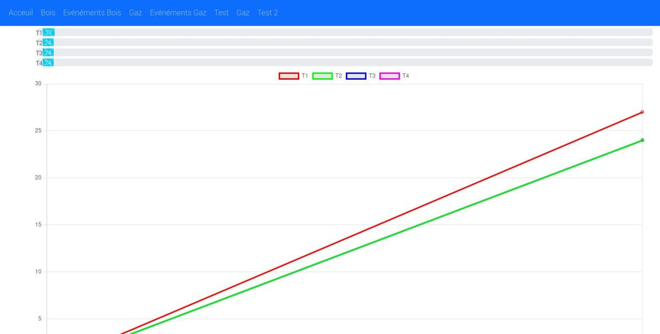The width and height of the screenshot is (660, 334).
Task: Click the T3 progress bar
Action: pos(348,52)
